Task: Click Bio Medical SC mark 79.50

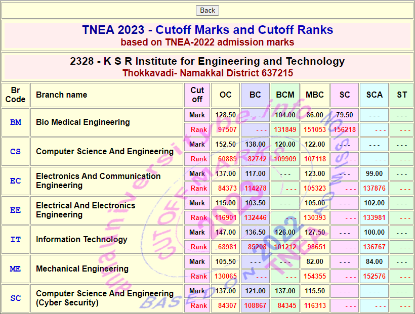Action: 345,115
